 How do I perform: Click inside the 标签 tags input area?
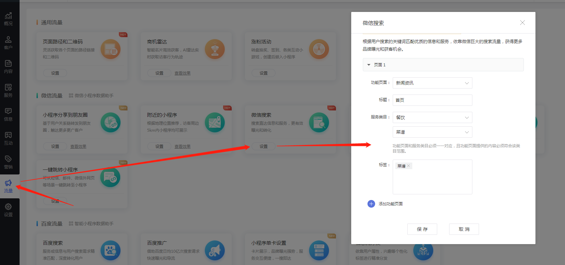click(432, 177)
